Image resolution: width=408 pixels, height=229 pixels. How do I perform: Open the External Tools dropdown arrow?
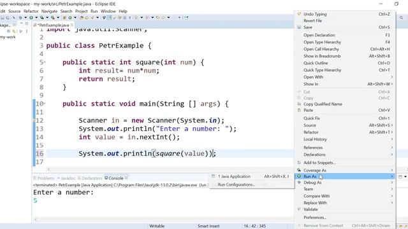tap(58, 18)
